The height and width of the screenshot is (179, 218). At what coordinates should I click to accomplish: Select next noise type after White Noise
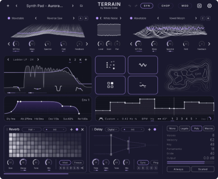(x=121, y=18)
